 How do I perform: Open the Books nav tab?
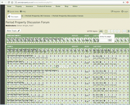[58, 6]
